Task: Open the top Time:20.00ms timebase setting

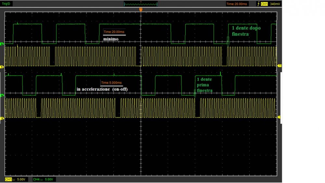Action: 237,4
